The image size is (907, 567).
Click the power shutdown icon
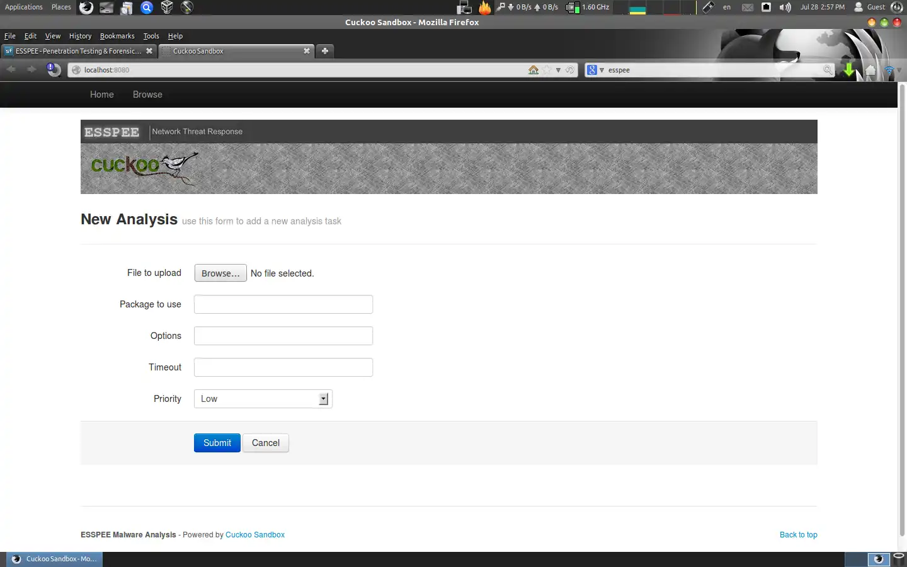[898, 8]
